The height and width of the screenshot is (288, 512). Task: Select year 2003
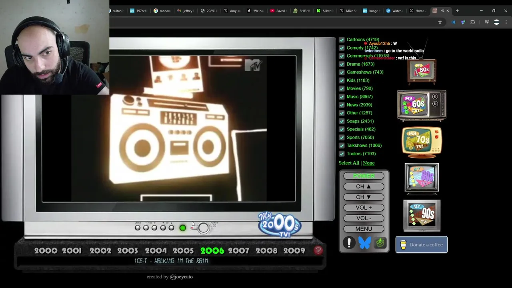click(128, 251)
